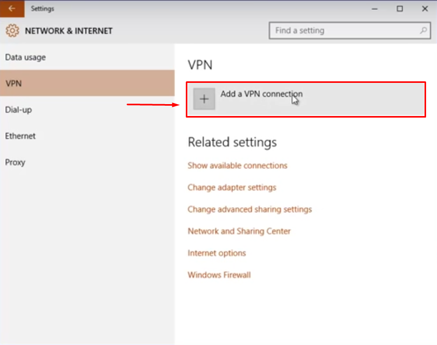Open the Ethernet section
This screenshot has height=345, width=437.
coord(87,136)
